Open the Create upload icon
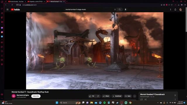 click(x=171, y=10)
